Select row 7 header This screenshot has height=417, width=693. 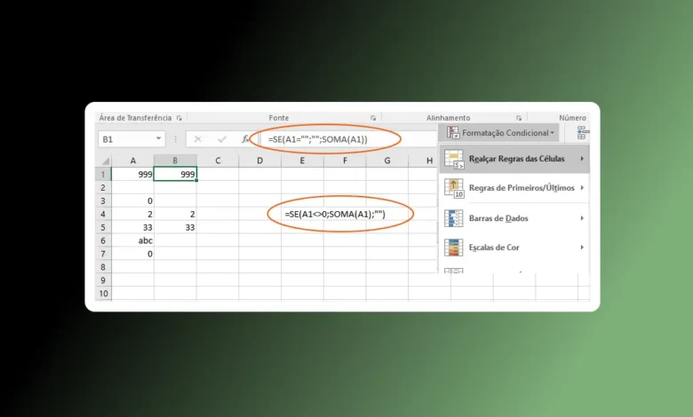pyautogui.click(x=103, y=254)
